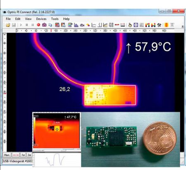Open the Tools menu
Screen dimensions: 186x170
(55, 19)
